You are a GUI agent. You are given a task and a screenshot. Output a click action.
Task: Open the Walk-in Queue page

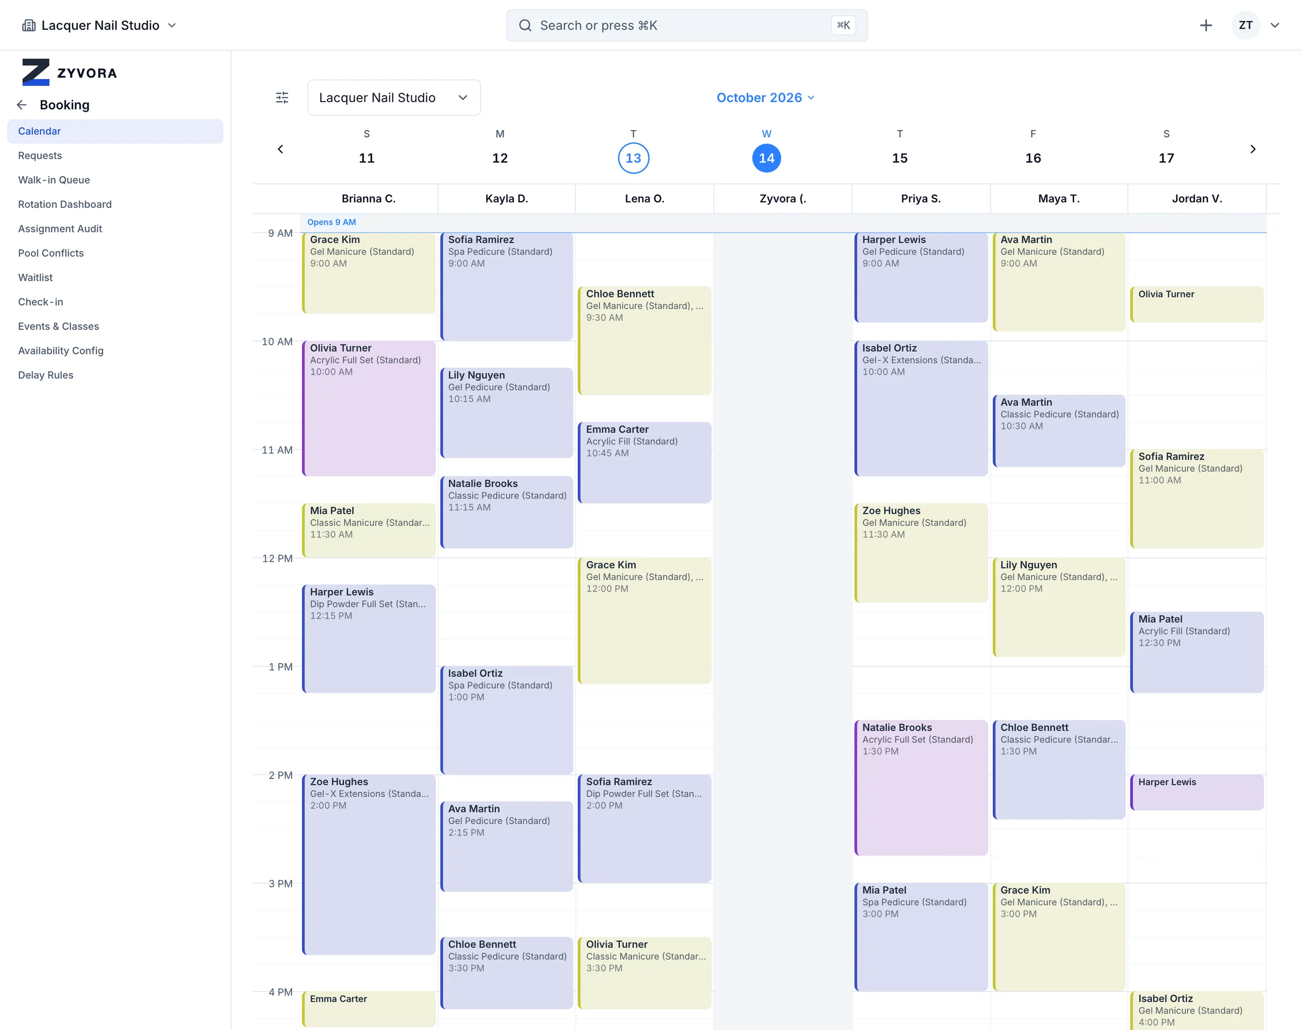(x=115, y=179)
